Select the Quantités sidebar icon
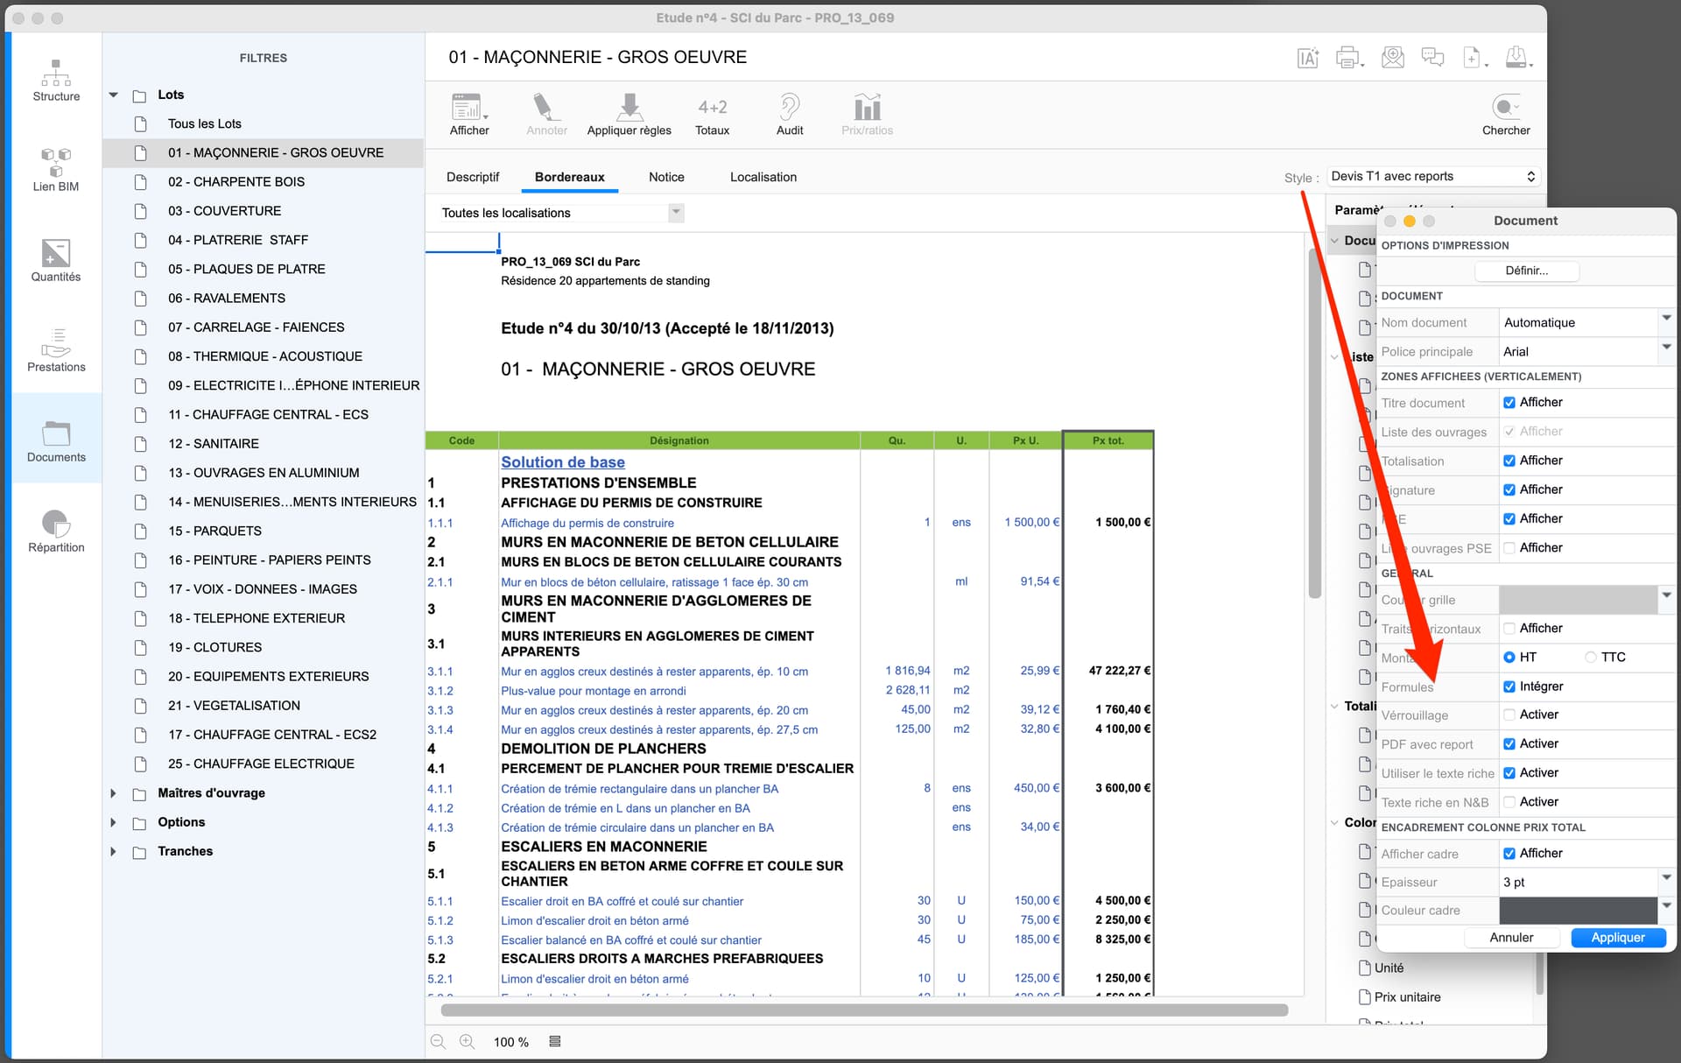This screenshot has height=1063, width=1681. [x=56, y=260]
